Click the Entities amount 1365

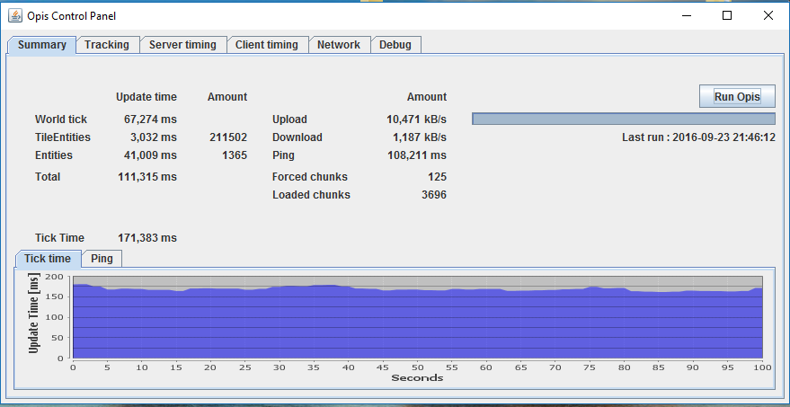pos(235,155)
